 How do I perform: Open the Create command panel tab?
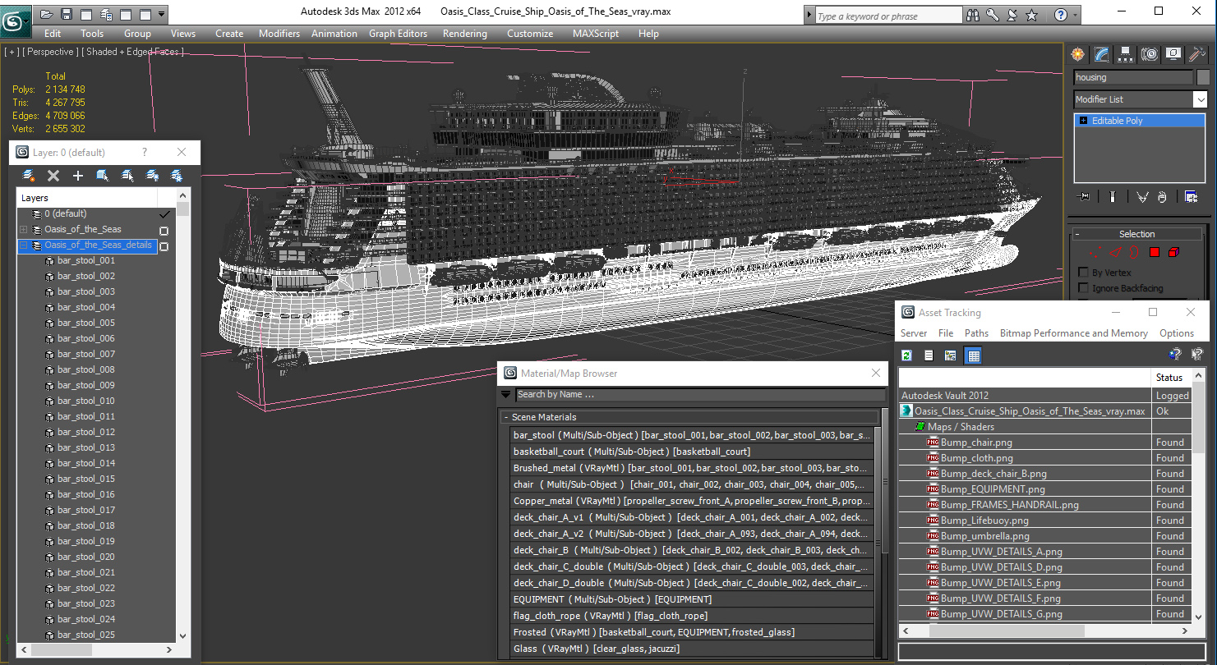point(1078,54)
